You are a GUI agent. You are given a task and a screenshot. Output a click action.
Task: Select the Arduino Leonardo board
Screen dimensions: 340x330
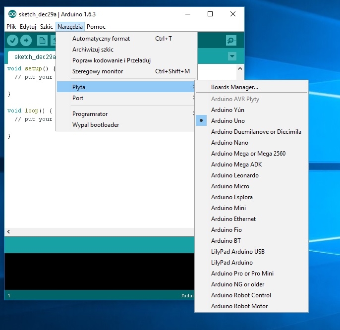tap(252, 175)
